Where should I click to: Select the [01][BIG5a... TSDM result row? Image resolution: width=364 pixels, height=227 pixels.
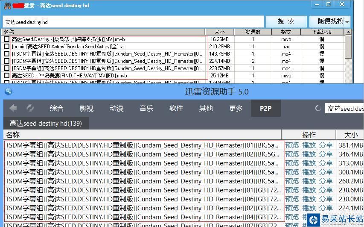click(141, 145)
